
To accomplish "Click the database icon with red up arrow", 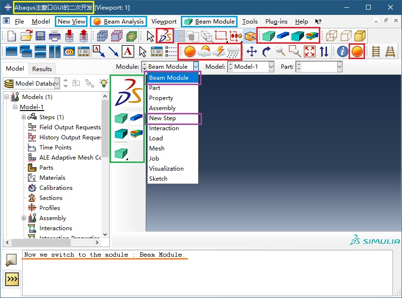I will [x=84, y=36].
